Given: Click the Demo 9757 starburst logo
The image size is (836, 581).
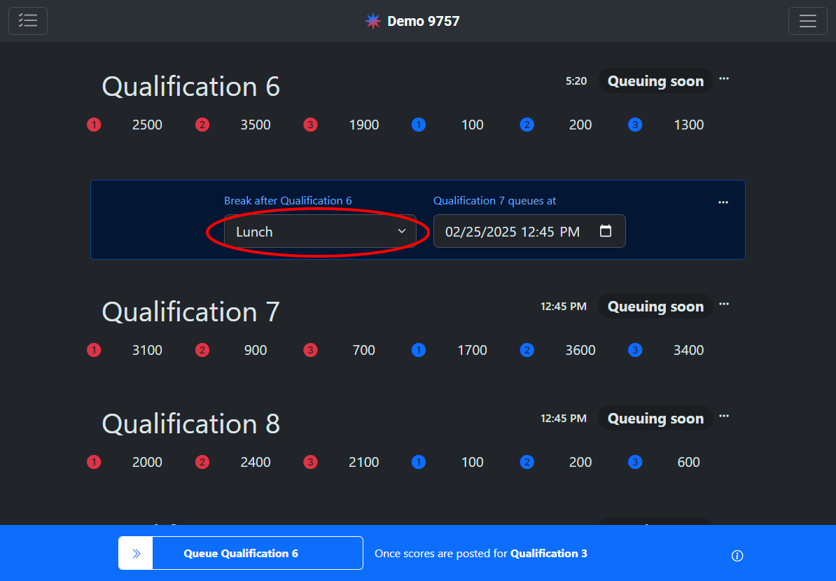Looking at the screenshot, I should click(372, 21).
